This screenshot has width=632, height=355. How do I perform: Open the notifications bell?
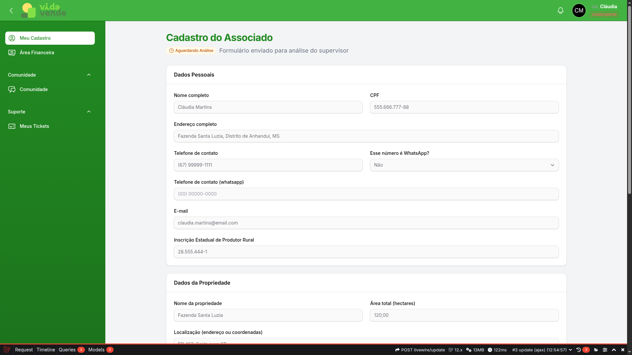pyautogui.click(x=560, y=11)
